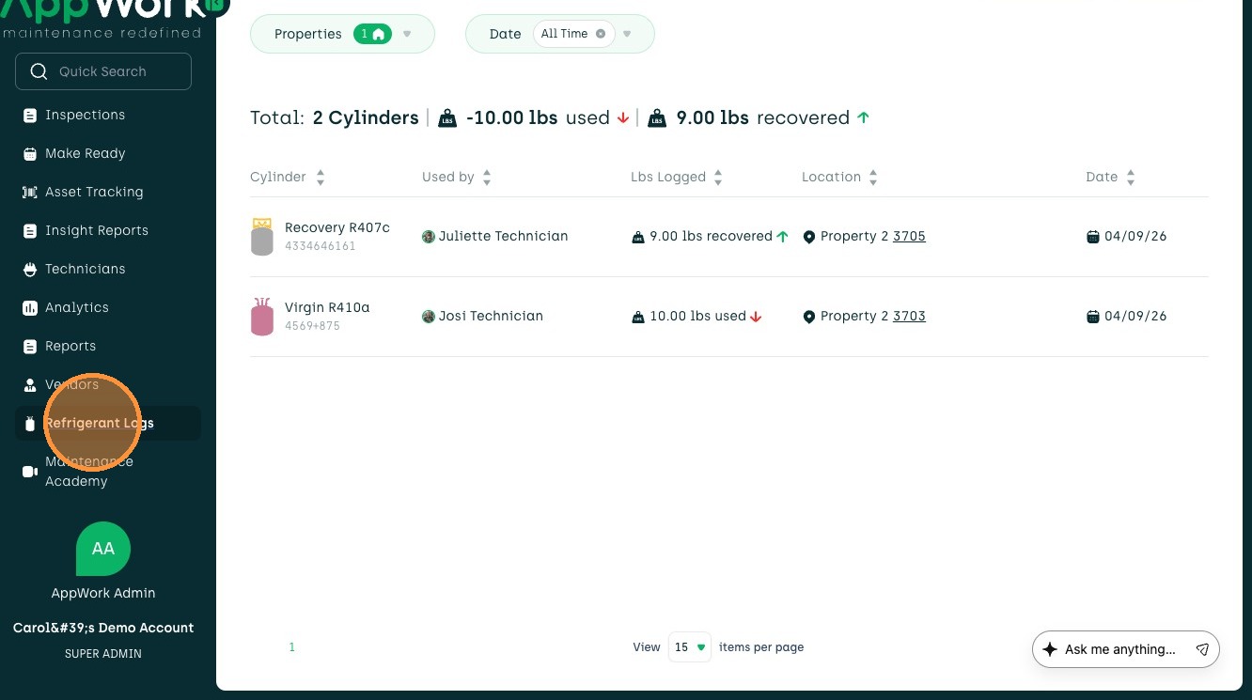
Task: Navigate to Asset Tracking
Action: point(94,193)
